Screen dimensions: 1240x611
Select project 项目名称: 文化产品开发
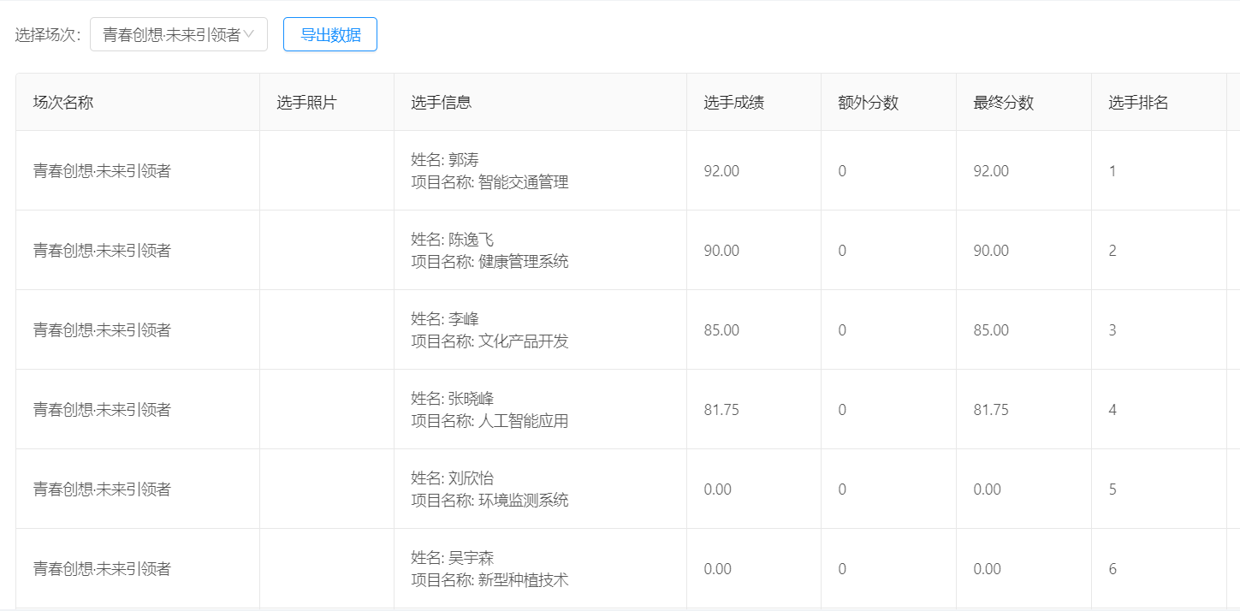pos(490,341)
